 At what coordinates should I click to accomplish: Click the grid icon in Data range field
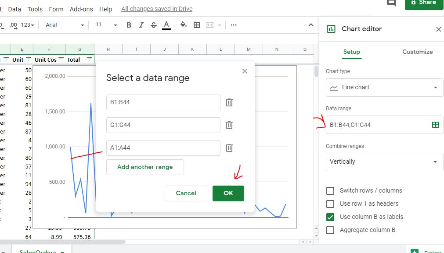click(x=435, y=125)
